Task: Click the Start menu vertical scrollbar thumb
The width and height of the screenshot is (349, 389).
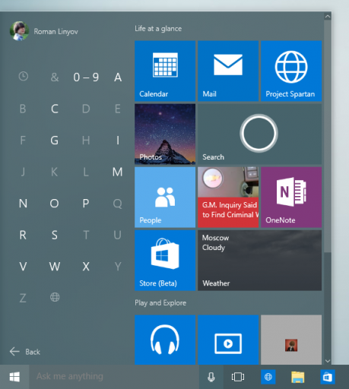Action: (328, 136)
